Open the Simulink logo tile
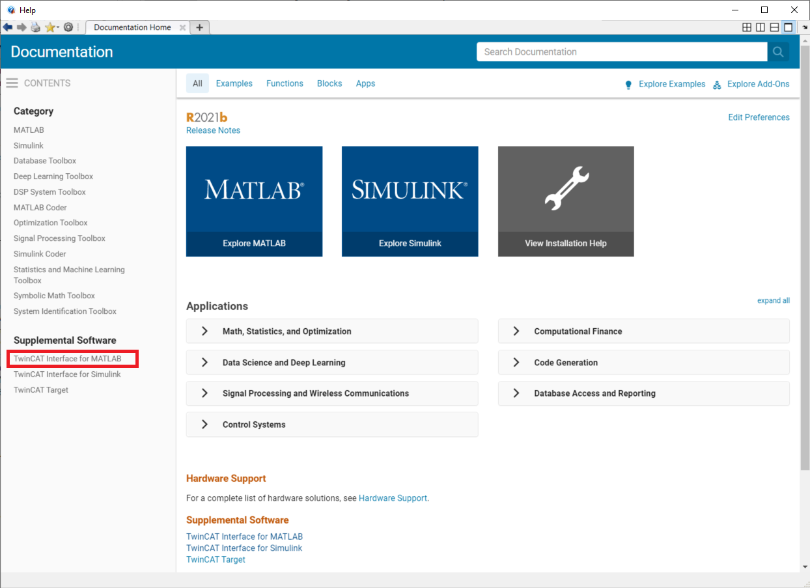 (x=410, y=189)
